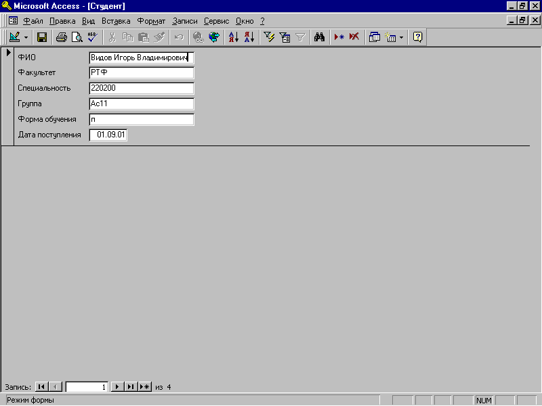Open the Файл menu
This screenshot has width=542, height=406.
click(x=33, y=21)
